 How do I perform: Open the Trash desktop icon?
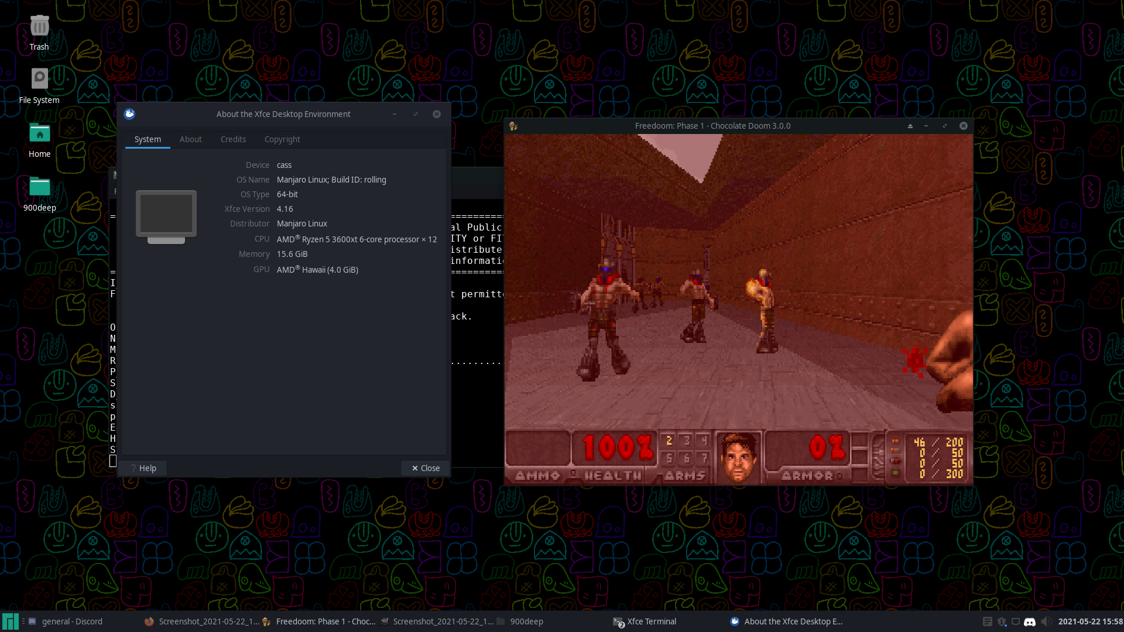(39, 26)
